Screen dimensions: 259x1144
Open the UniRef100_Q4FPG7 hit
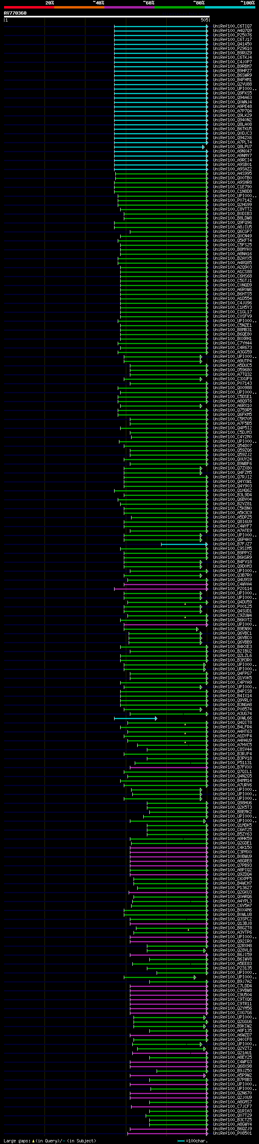click(232, 674)
